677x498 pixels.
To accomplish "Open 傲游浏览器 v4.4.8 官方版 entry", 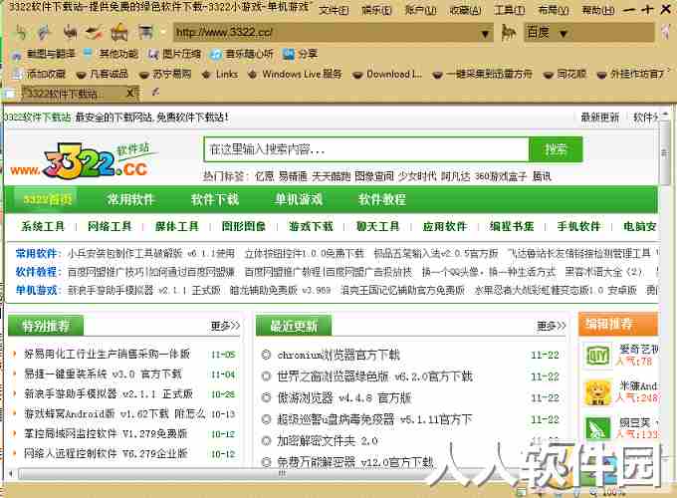I will point(344,397).
